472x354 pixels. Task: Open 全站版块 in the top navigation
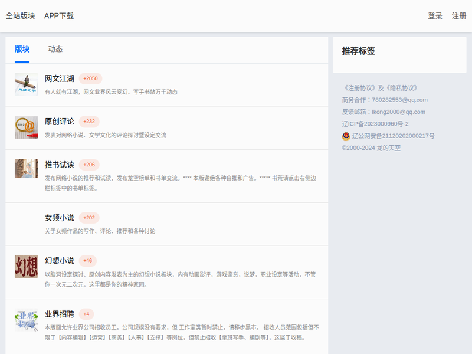20,16
